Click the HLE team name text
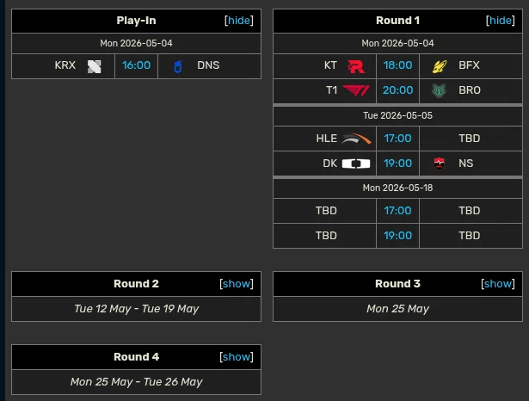 point(326,139)
